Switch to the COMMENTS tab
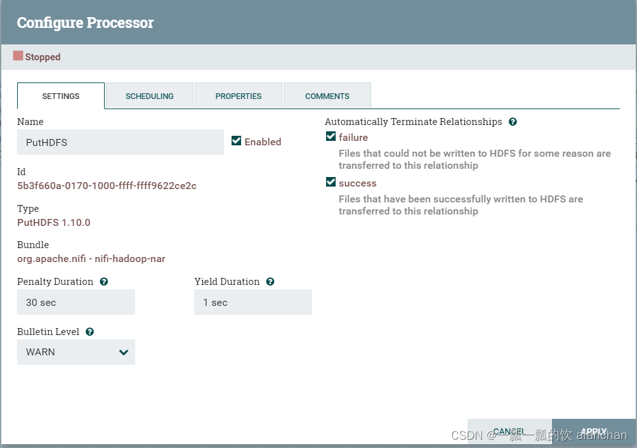 coord(327,96)
